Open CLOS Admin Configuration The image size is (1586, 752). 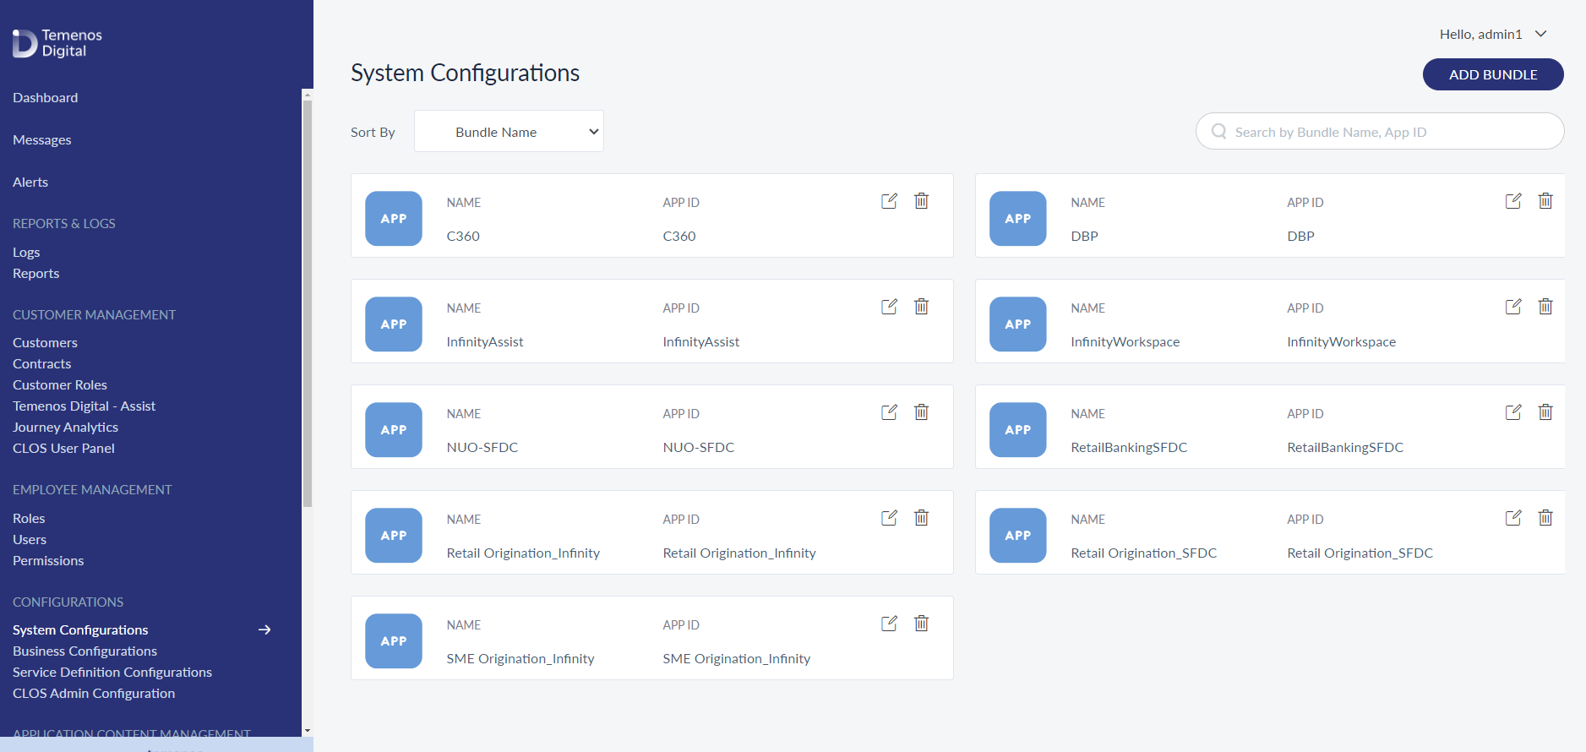coord(94,694)
